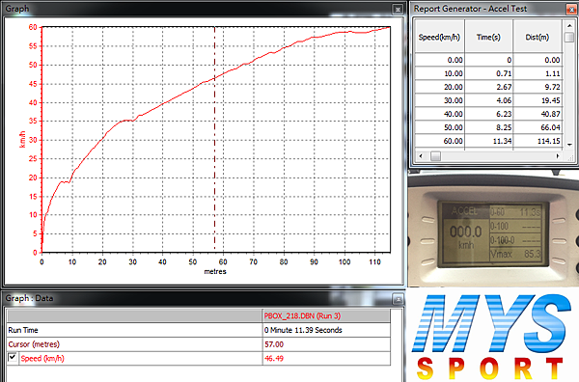Select the Cursor (metres) row label
Screen dimensions: 579x382
pos(134,344)
